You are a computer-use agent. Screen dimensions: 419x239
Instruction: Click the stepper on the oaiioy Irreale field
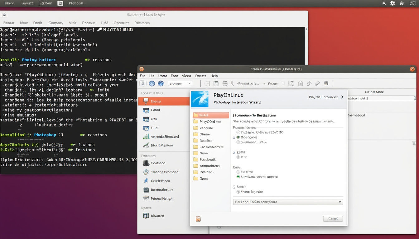pyautogui.click(x=414, y=98)
